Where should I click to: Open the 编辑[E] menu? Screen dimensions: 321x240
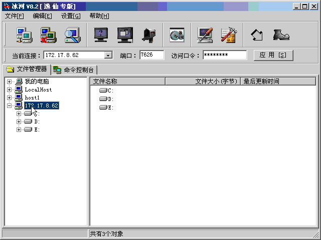pos(42,16)
